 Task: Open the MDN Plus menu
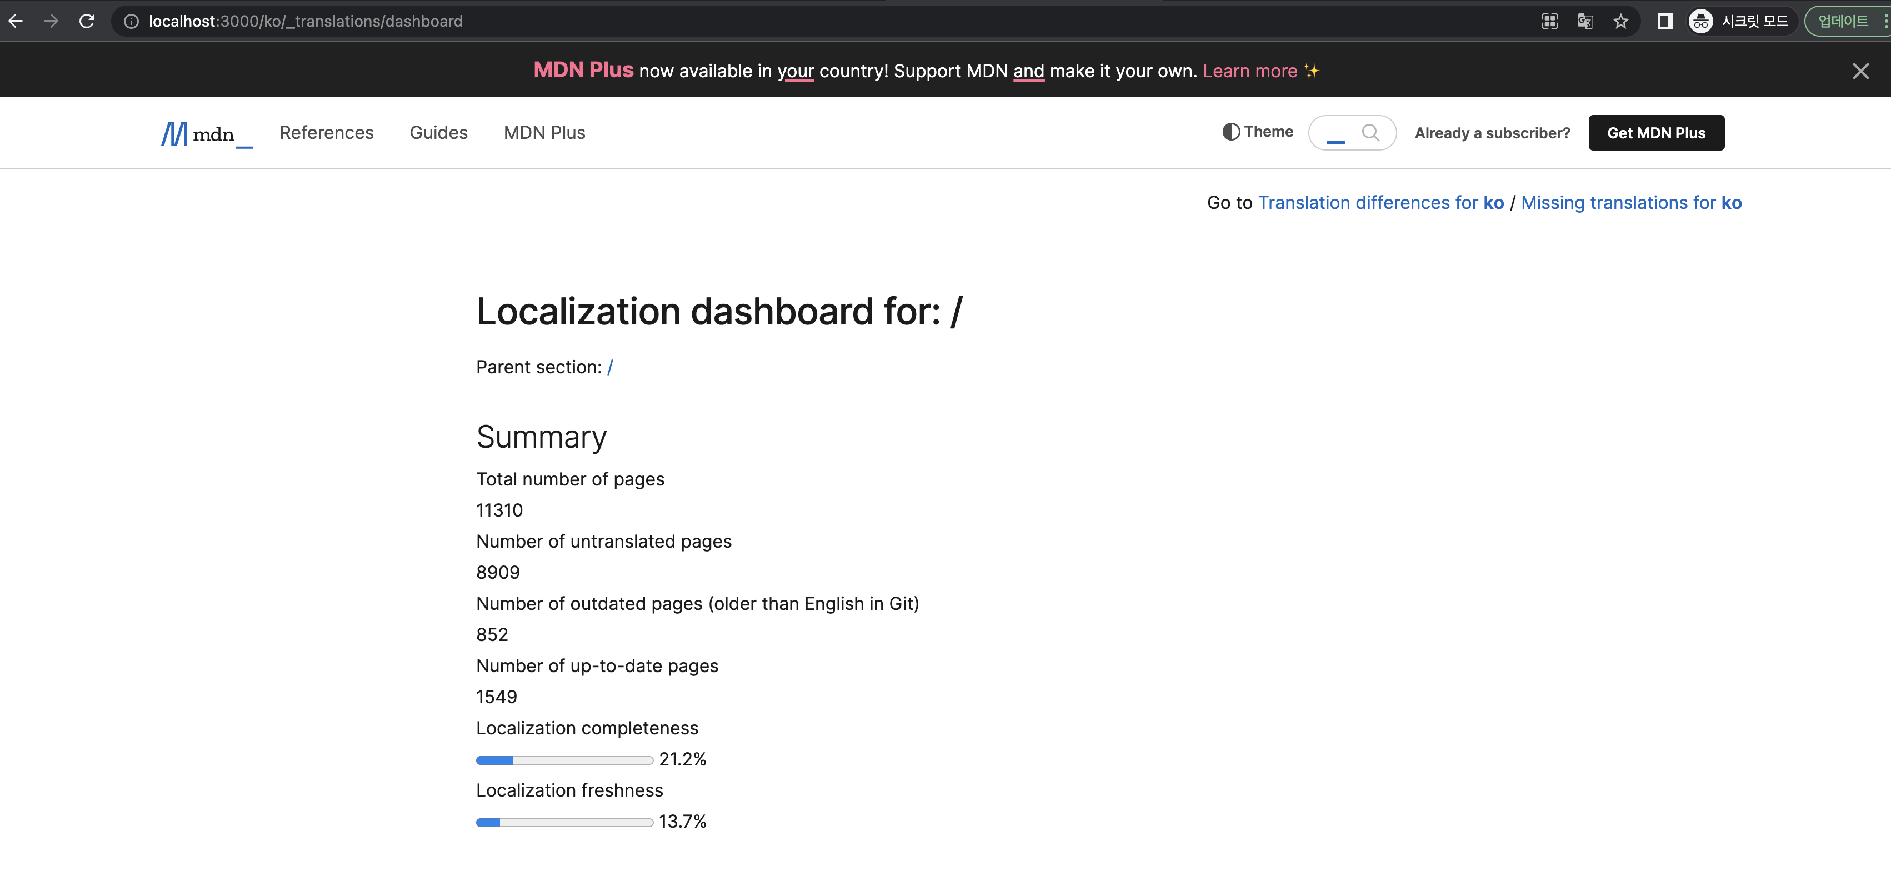pos(544,133)
